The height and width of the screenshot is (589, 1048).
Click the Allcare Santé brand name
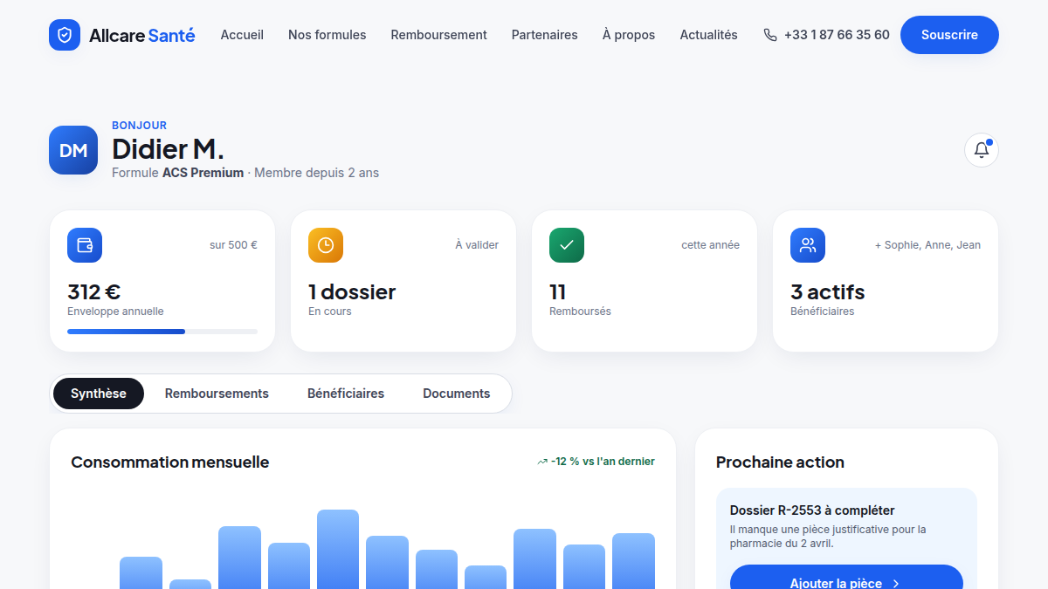[142, 35]
